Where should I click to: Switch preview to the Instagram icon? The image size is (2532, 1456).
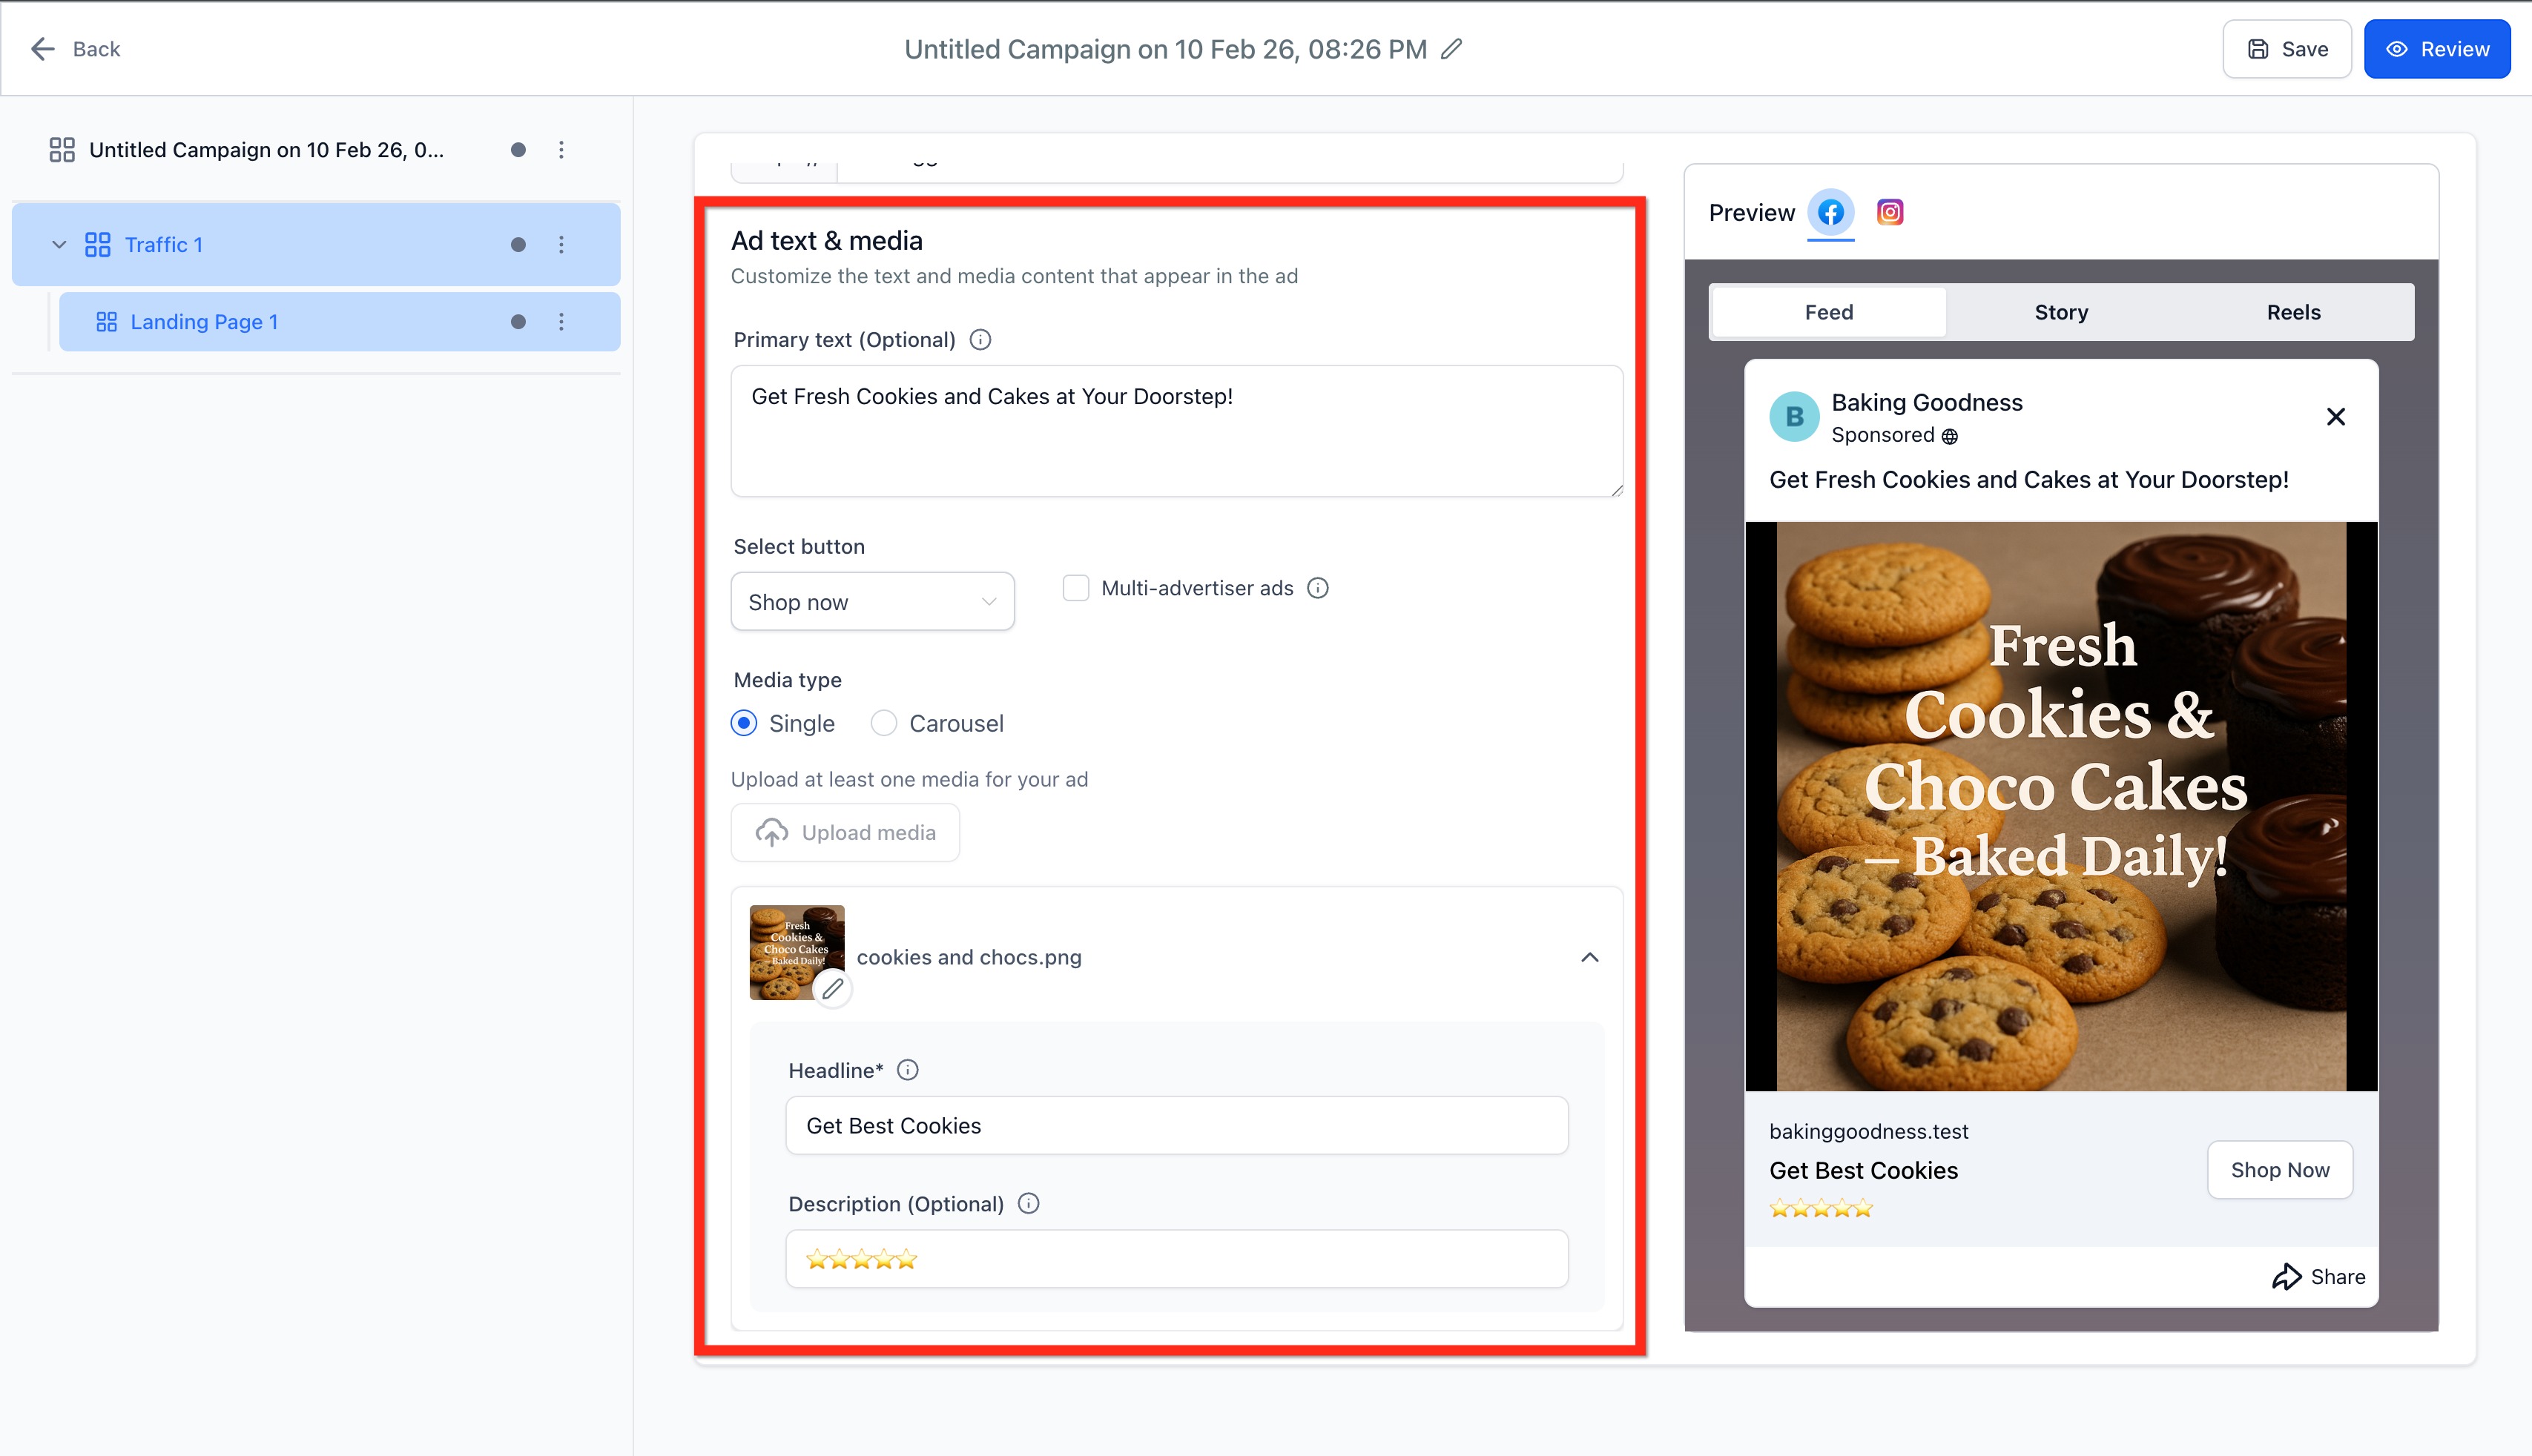(x=1890, y=212)
